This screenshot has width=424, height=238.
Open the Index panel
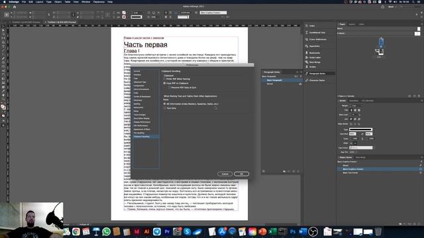coord(312,26)
